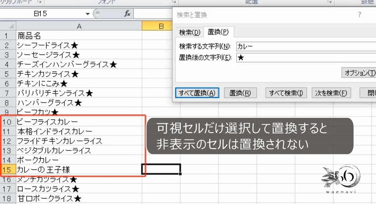Open the 配置 group dialog launcher icon
This screenshot has height=204, width=376.
pyautogui.click(x=330, y=2)
